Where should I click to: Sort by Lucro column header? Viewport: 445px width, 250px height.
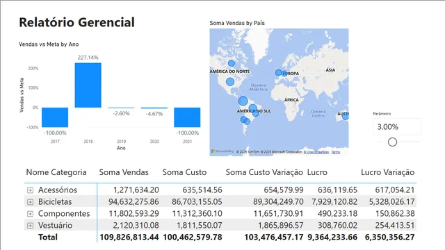(x=317, y=172)
